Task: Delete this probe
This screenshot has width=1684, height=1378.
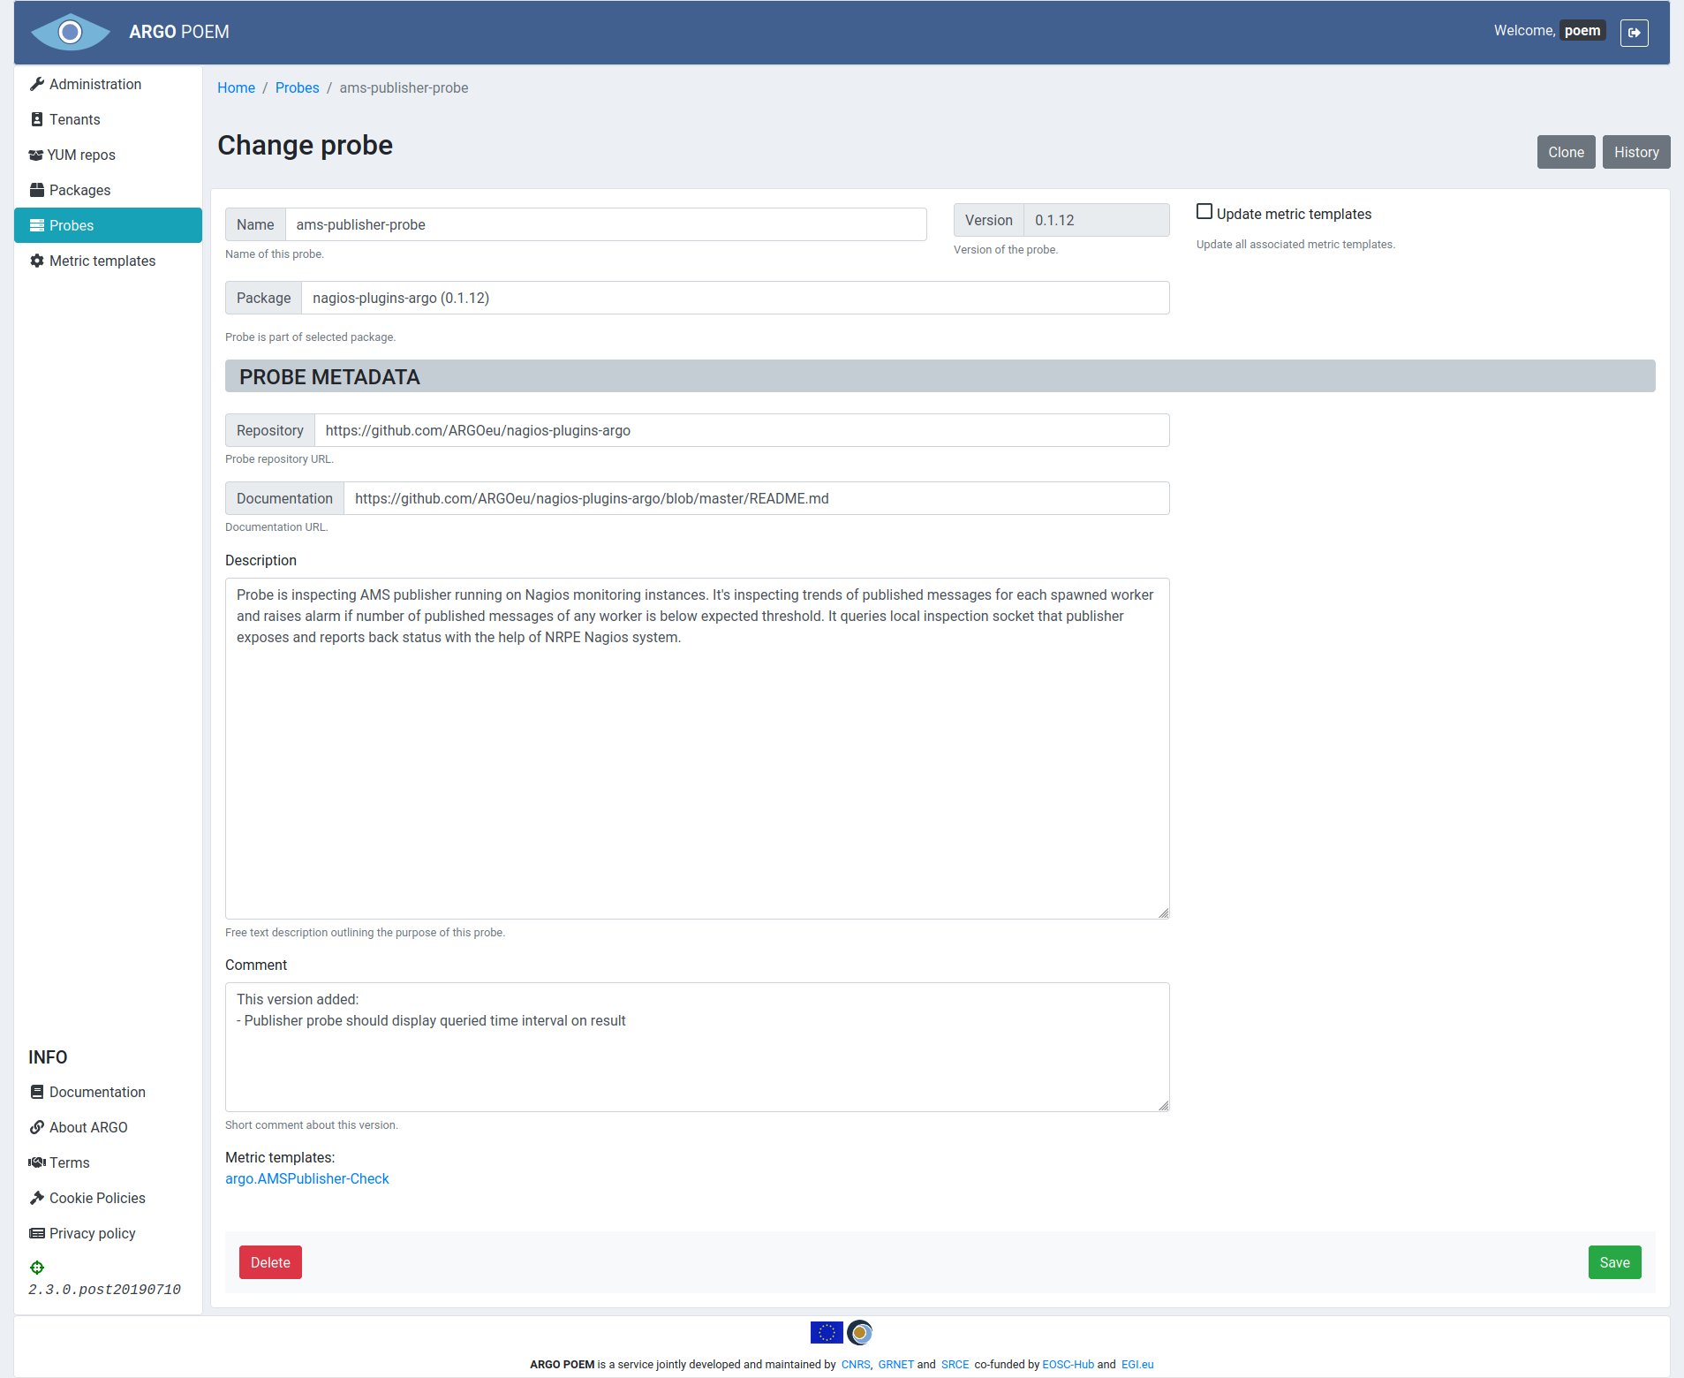Action: [270, 1262]
